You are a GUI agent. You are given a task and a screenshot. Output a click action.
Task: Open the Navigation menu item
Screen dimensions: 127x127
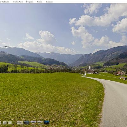30,2
